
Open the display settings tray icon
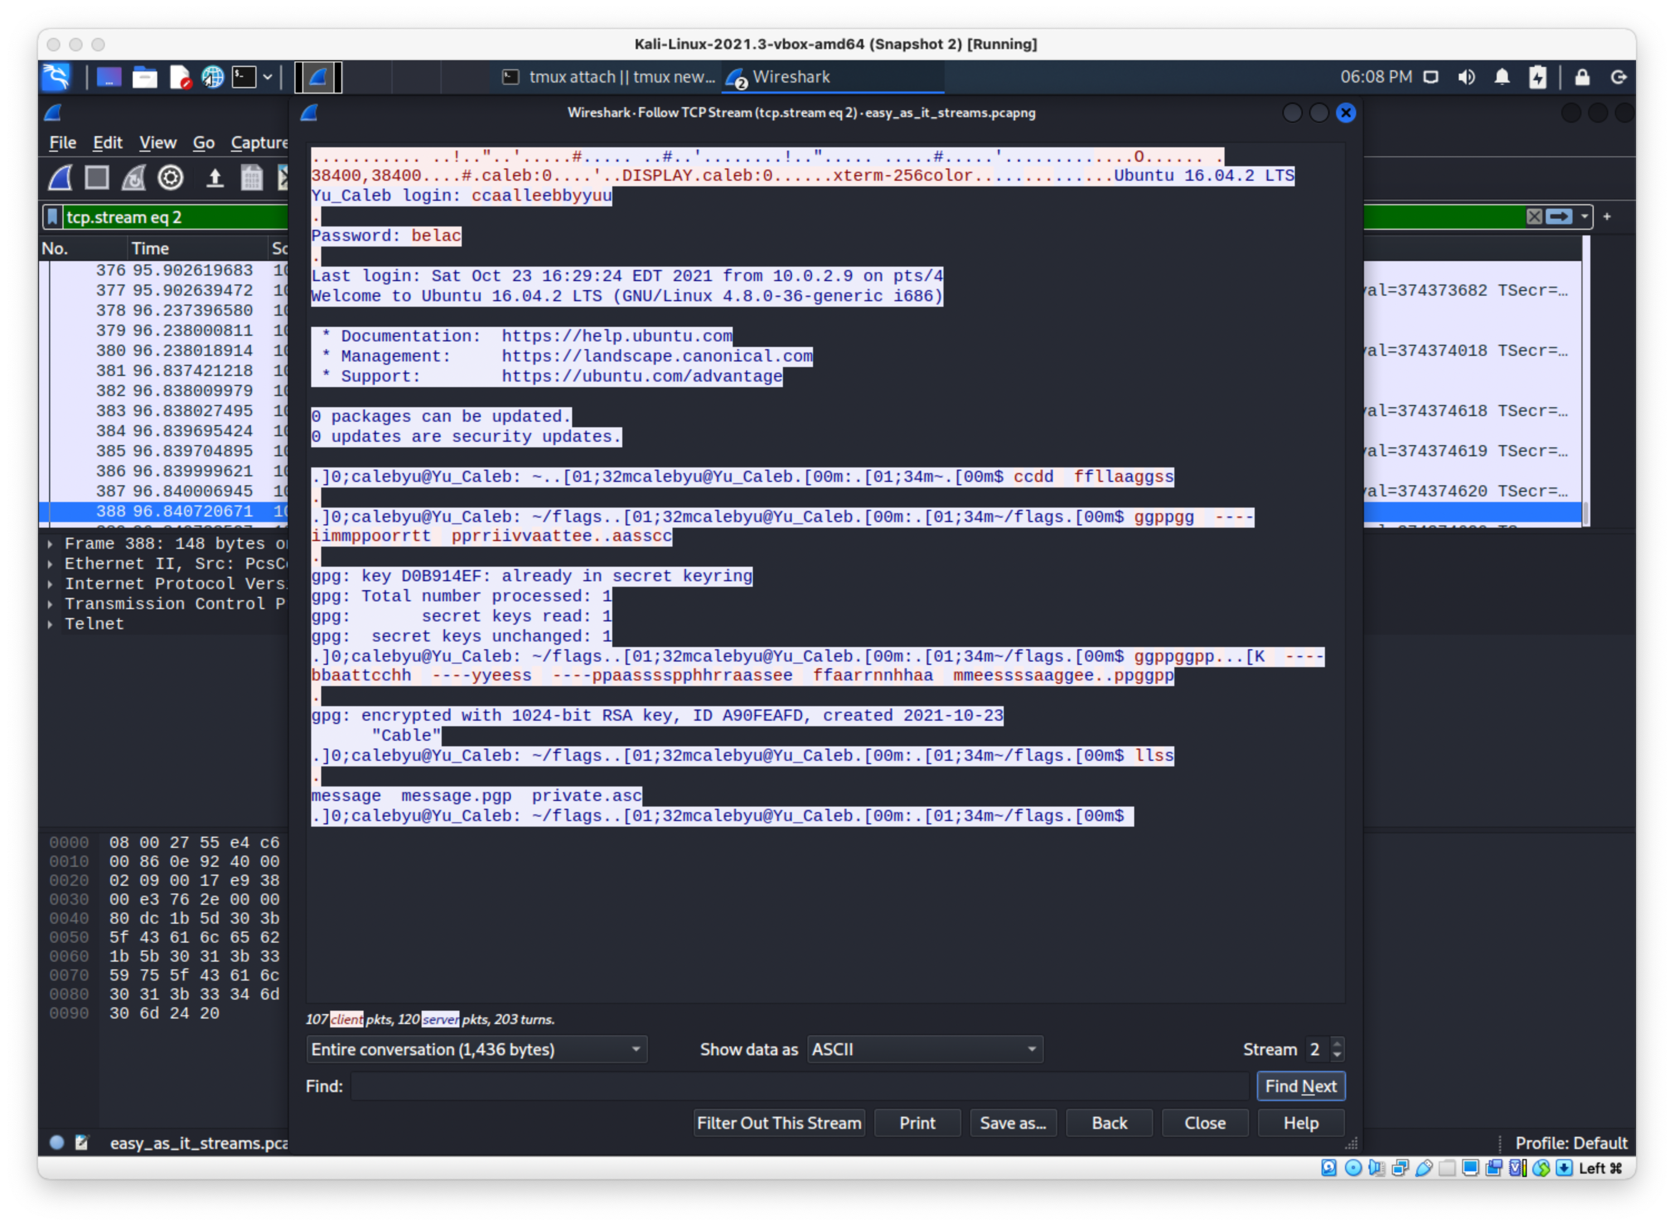coord(1431,77)
